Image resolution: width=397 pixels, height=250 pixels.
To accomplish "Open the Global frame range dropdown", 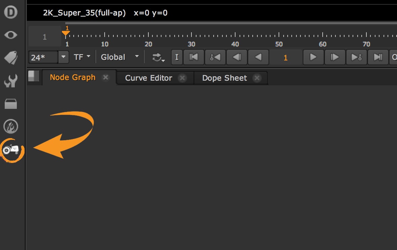I will click(x=120, y=57).
